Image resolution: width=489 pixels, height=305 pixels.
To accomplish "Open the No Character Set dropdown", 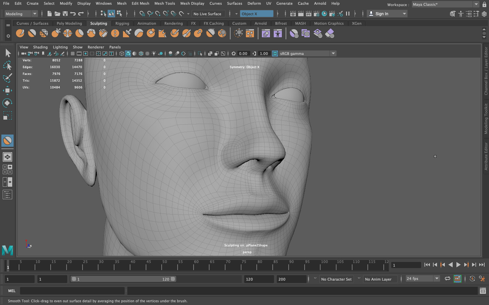I will pos(336,279).
